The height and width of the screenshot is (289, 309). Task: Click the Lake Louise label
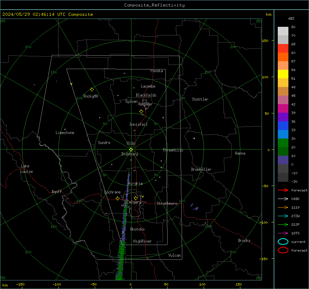26,169
